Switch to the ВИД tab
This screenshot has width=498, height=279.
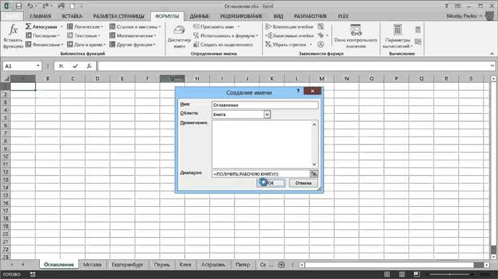pos(278,16)
